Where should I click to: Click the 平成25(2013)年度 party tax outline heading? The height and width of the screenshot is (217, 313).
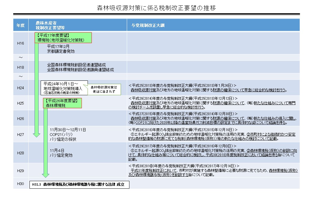[x=182, y=85]
